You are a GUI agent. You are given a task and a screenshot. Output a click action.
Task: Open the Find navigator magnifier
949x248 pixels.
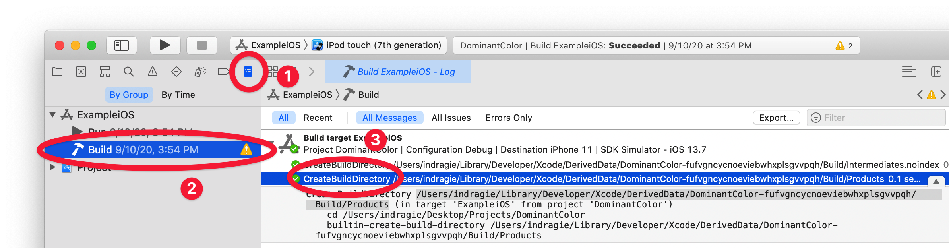pos(129,72)
